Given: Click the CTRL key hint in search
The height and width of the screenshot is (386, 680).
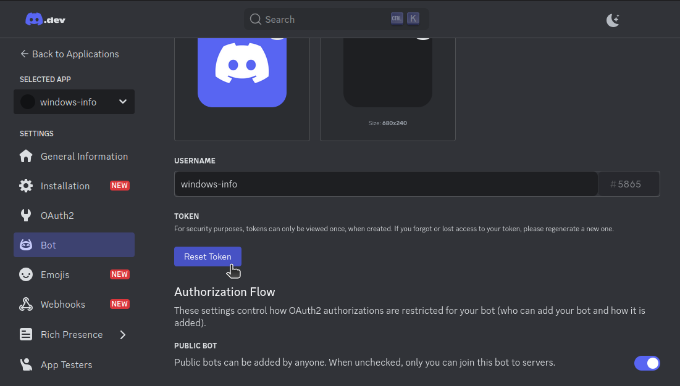Looking at the screenshot, I should click(397, 18).
